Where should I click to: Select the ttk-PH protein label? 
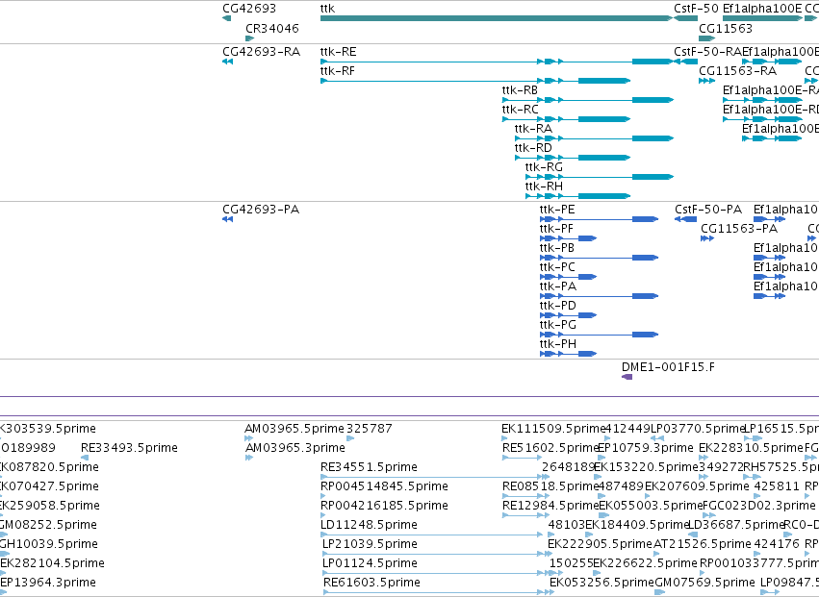click(x=558, y=344)
